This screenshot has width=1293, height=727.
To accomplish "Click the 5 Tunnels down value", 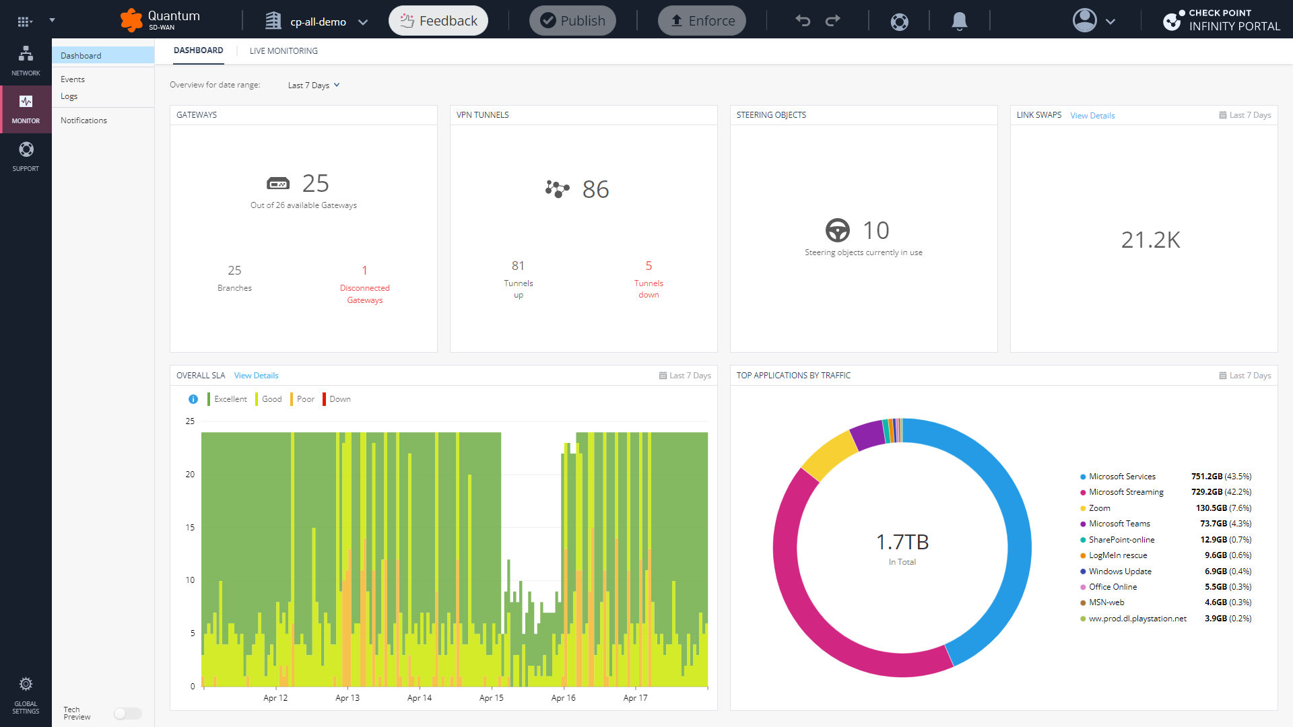I will click(x=649, y=266).
